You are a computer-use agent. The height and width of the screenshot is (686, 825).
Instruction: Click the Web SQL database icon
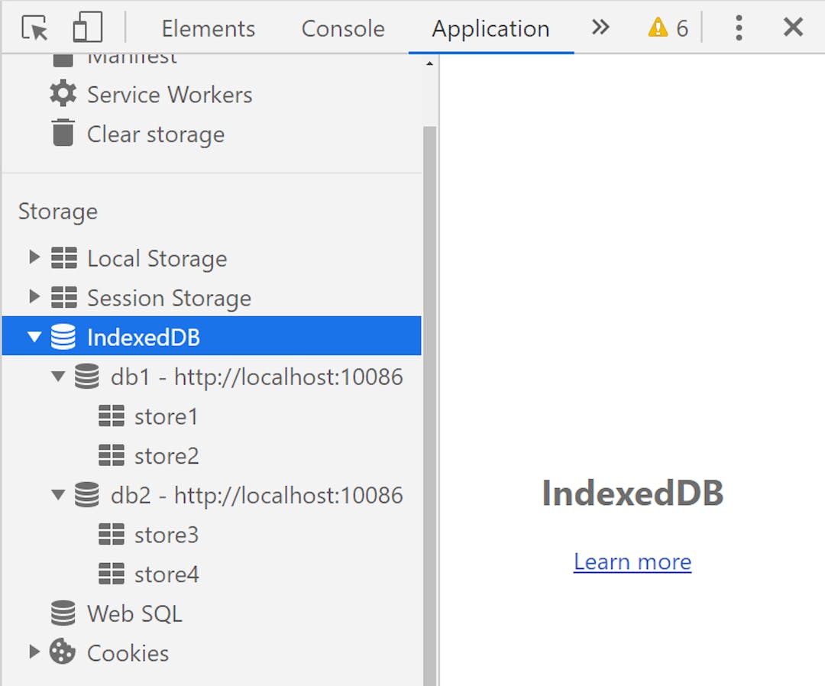(x=62, y=613)
